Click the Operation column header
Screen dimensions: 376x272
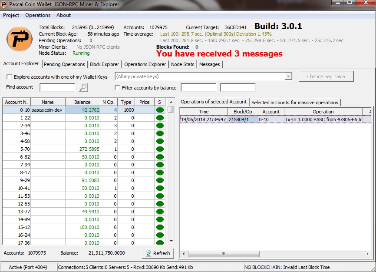(x=323, y=112)
